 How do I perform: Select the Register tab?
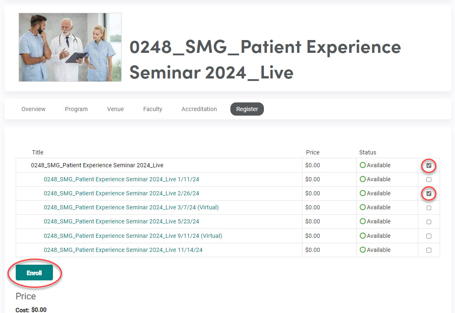click(247, 109)
